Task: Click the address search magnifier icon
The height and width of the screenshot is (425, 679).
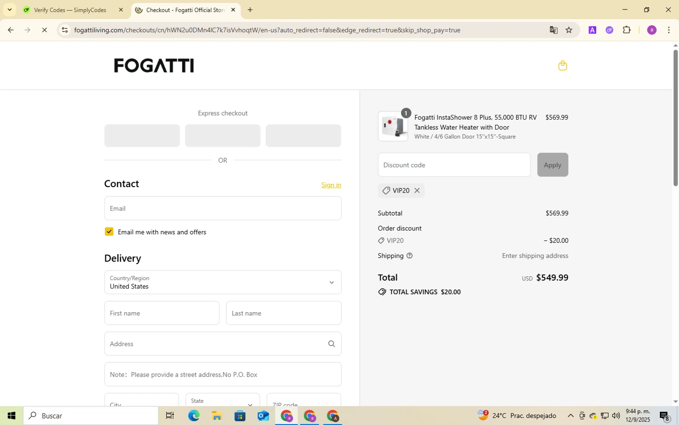Action: [331, 344]
